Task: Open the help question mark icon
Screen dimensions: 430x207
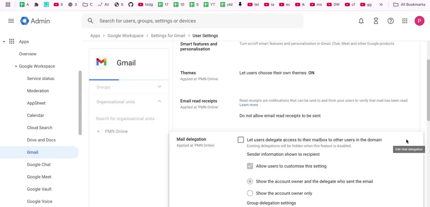Action: [391, 21]
